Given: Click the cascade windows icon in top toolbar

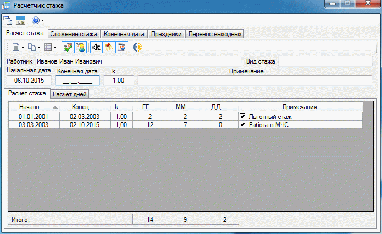Looking at the screenshot, I should 8,20.
